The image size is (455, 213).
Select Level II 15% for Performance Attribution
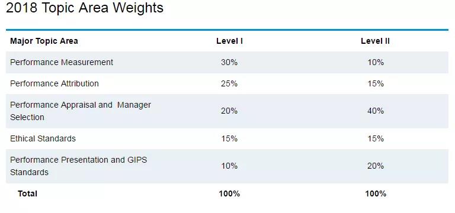click(x=376, y=84)
